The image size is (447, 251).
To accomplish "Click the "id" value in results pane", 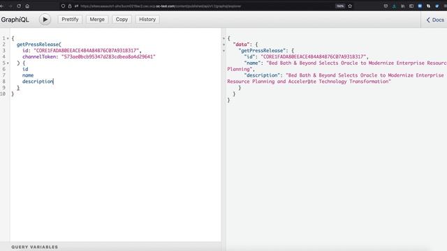I will [x=314, y=56].
